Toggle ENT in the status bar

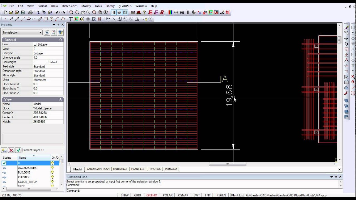pyautogui.click(x=207, y=195)
